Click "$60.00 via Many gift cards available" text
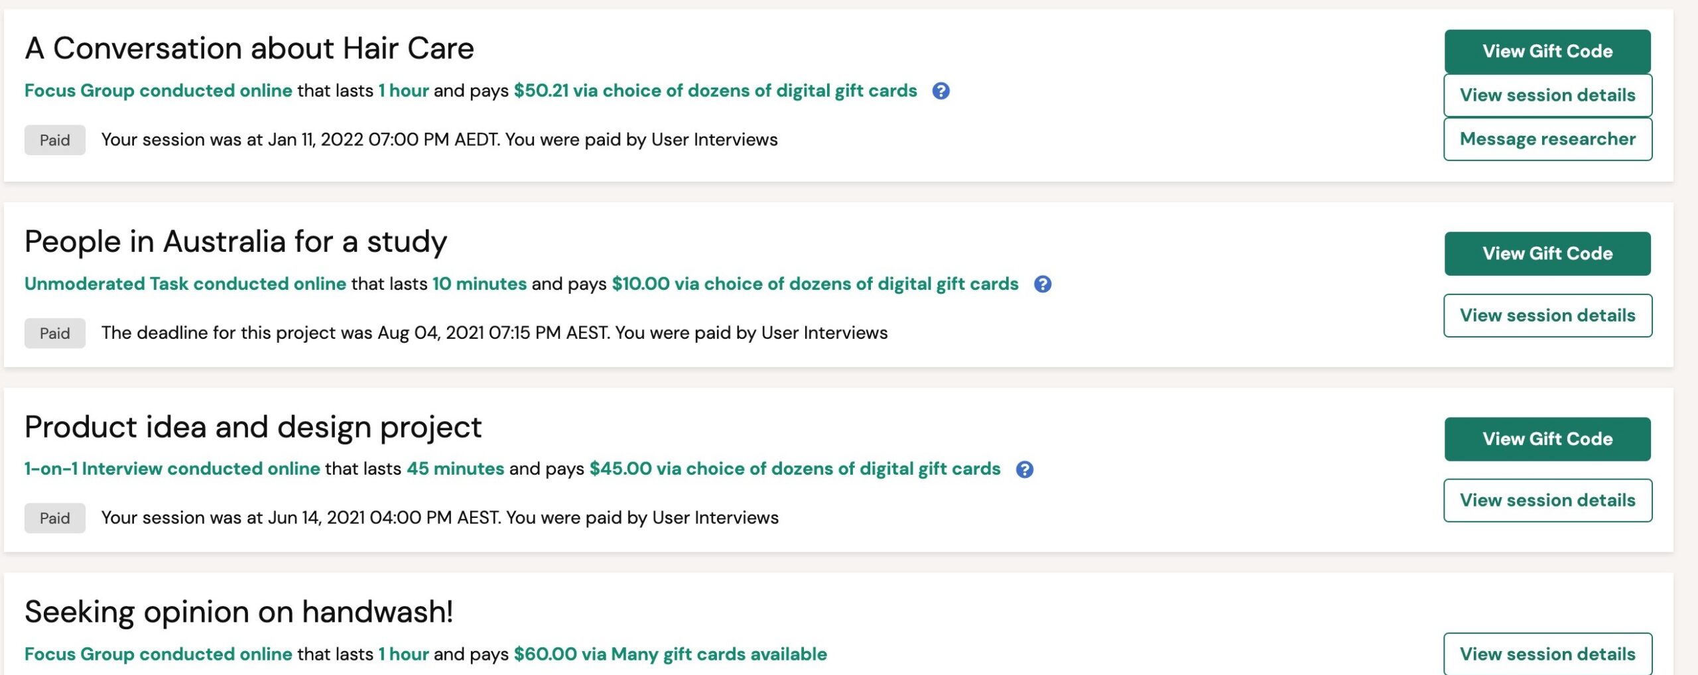 click(x=670, y=654)
